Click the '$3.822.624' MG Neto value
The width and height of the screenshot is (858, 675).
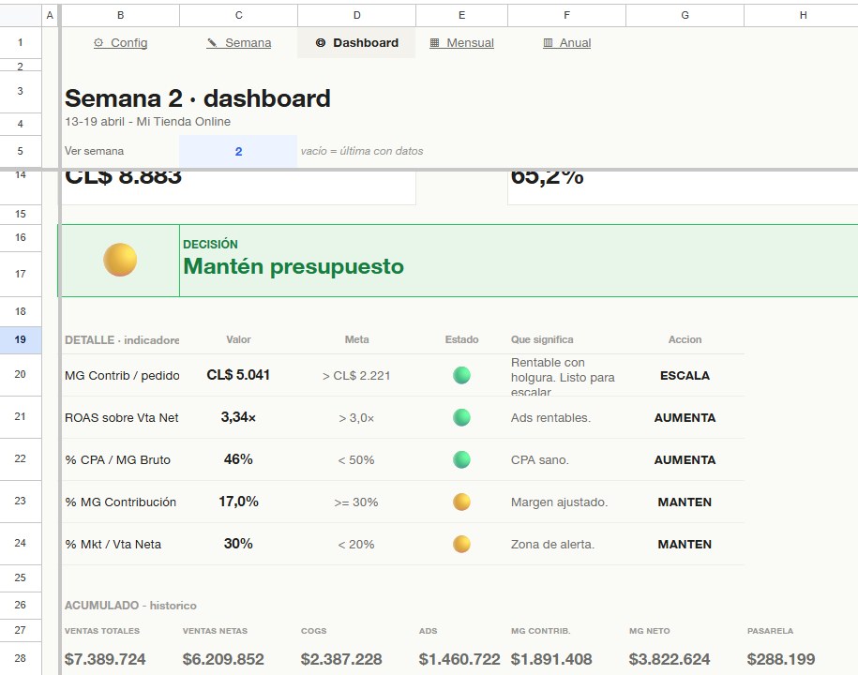[670, 659]
